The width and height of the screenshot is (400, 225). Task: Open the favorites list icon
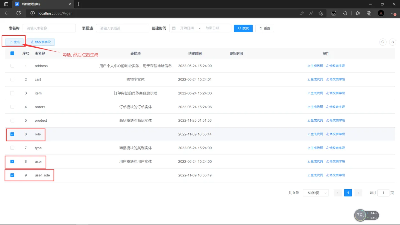coord(357,13)
